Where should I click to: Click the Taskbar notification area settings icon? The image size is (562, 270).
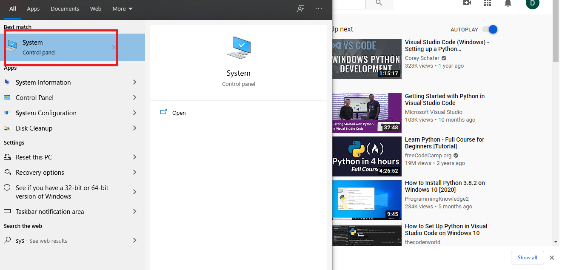pos(7,211)
